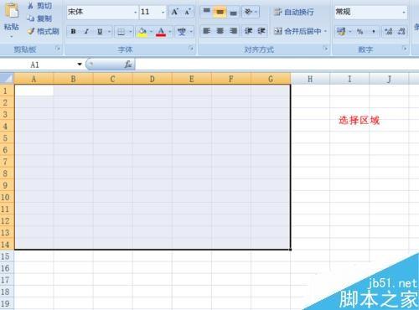Apply accounting number format icon
The image size is (419, 310).
click(341, 31)
